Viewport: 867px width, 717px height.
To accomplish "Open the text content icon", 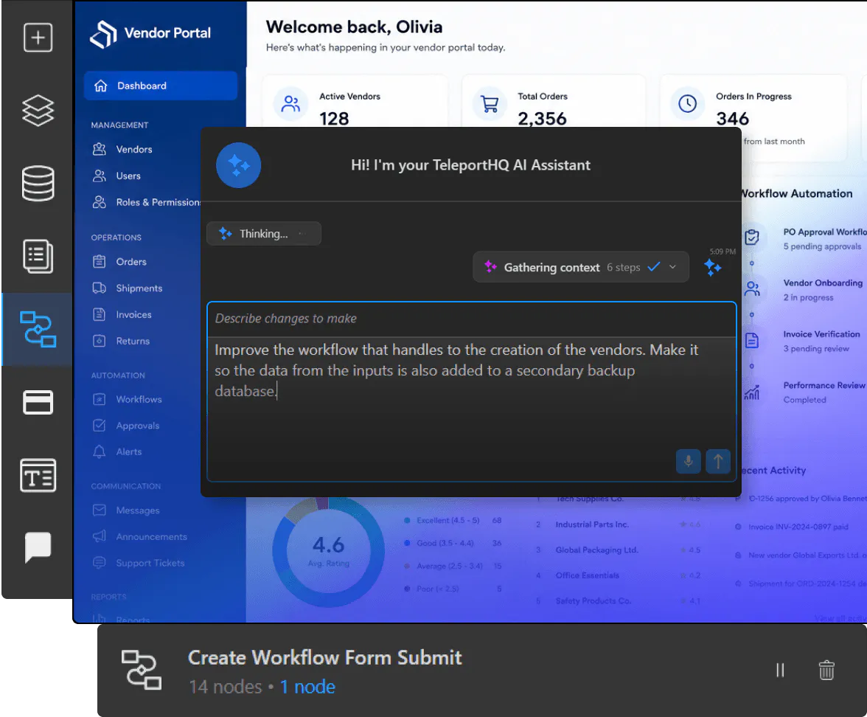I will pyautogui.click(x=38, y=475).
